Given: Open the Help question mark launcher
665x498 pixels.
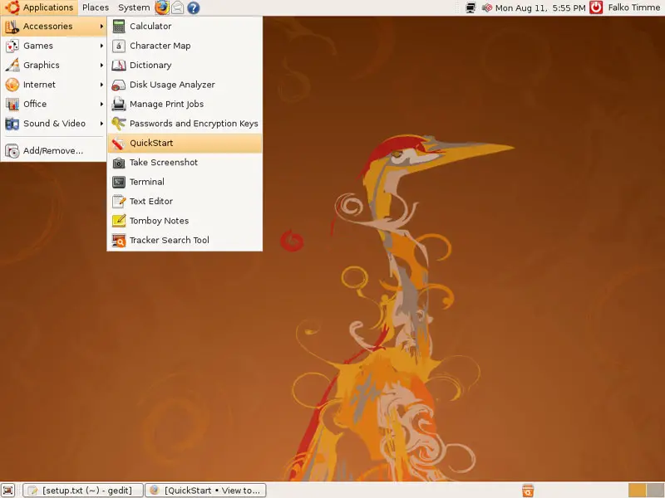Looking at the screenshot, I should point(194,7).
